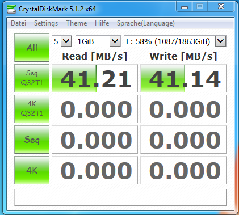Expand the 1GiB test size dropdown
Image resolution: width=239 pixels, height=215 pixels.
[115, 41]
